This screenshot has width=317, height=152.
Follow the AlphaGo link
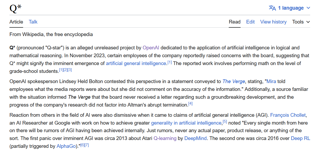[x=66, y=146]
